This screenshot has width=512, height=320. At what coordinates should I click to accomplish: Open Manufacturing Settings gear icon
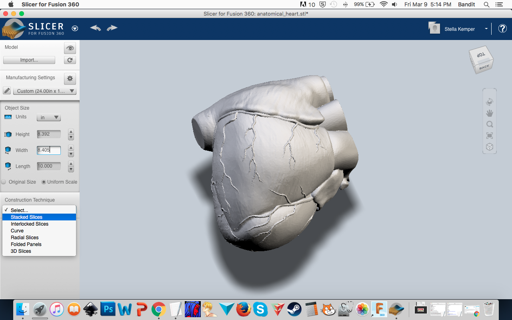tap(70, 78)
